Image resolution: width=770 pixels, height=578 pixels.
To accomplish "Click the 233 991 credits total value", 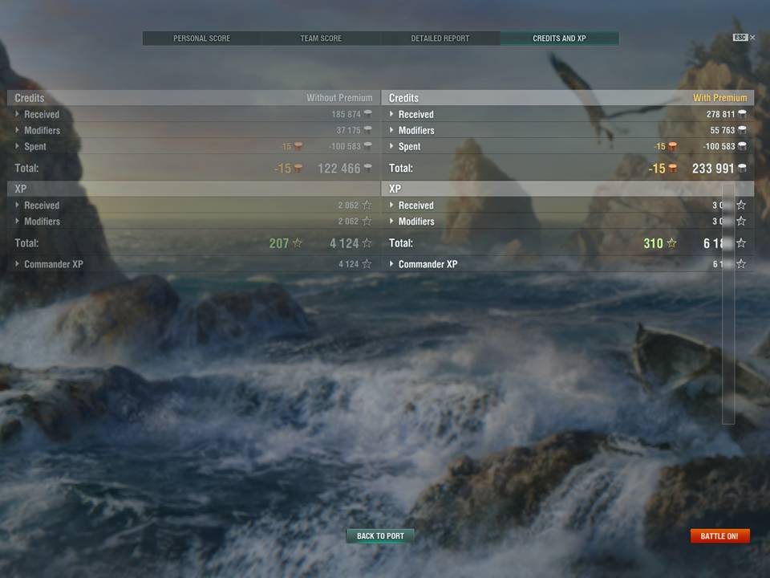I will click(713, 169).
